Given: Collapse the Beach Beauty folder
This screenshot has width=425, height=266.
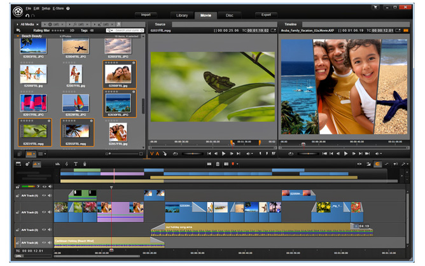Looking at the screenshot, I should pyautogui.click(x=18, y=36).
